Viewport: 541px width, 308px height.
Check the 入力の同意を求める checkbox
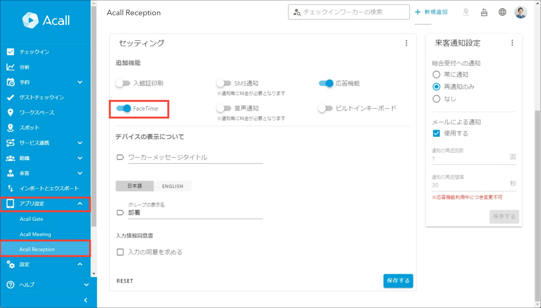(x=120, y=252)
